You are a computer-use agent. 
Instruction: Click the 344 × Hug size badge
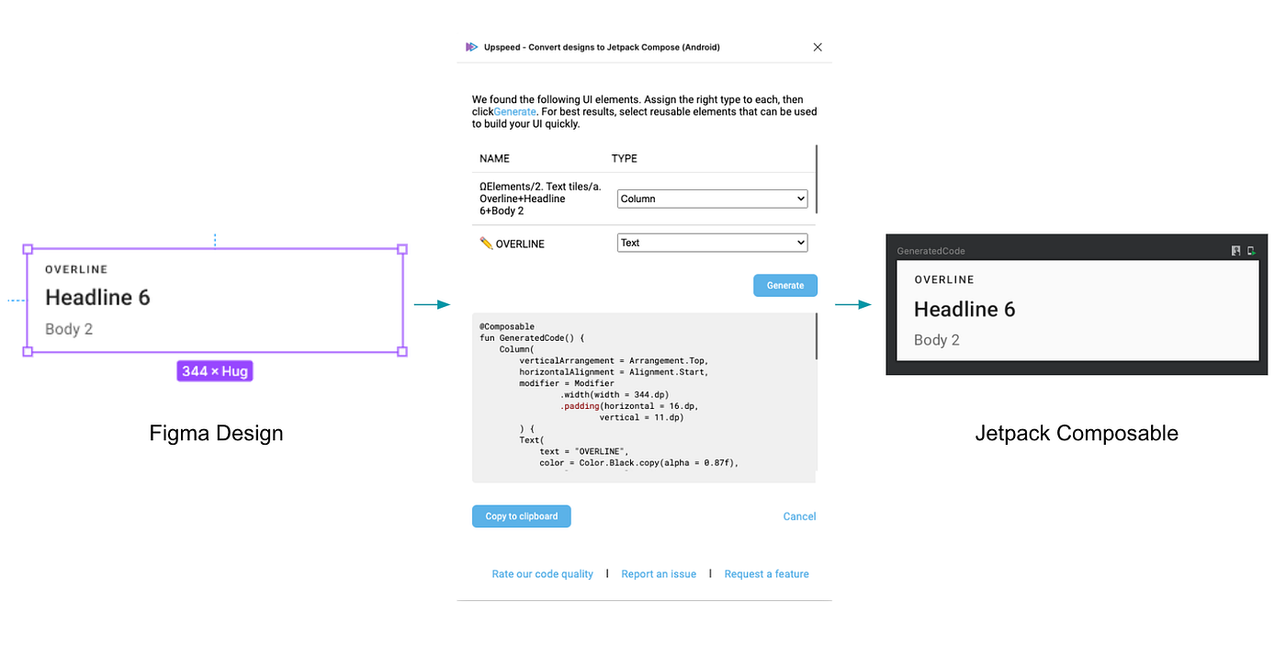(x=214, y=370)
